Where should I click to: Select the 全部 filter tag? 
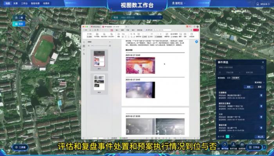[228, 78]
